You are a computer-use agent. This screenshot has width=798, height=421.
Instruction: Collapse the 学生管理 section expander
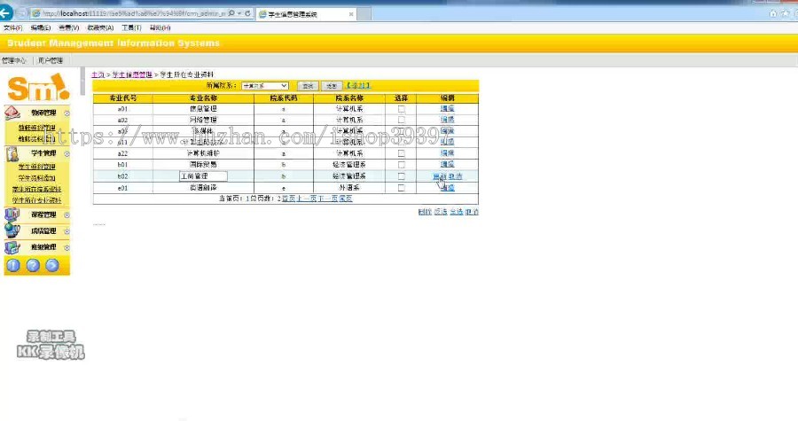tap(66, 153)
